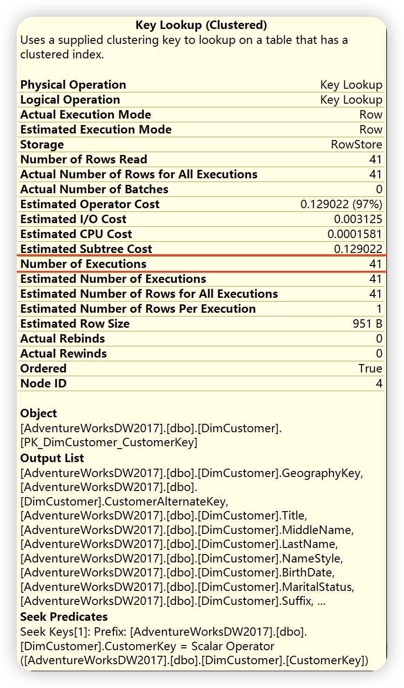This screenshot has width=404, height=688.
Task: Click 'Row' value of Estimated Execution Mode
Action: (x=371, y=130)
